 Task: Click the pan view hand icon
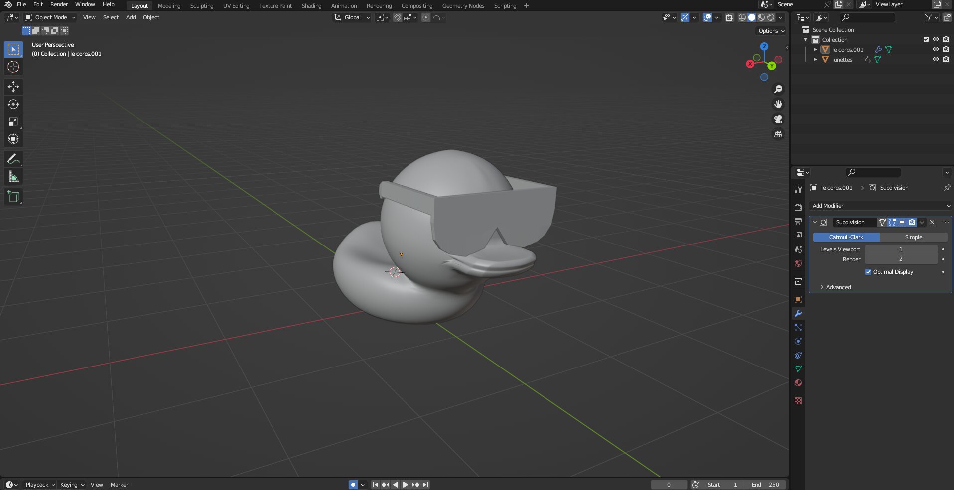pos(778,104)
